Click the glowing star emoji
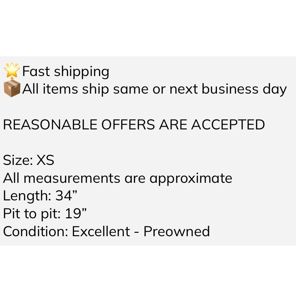Screen dimensions: 296x296 tap(12, 71)
